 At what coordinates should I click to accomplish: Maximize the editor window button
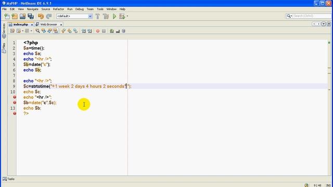pyautogui.click(x=329, y=24)
